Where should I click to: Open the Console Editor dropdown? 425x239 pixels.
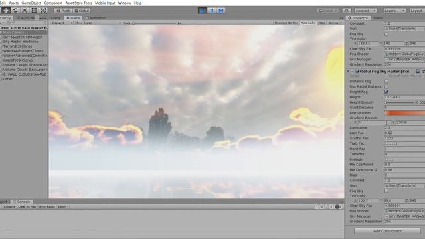pos(63,206)
